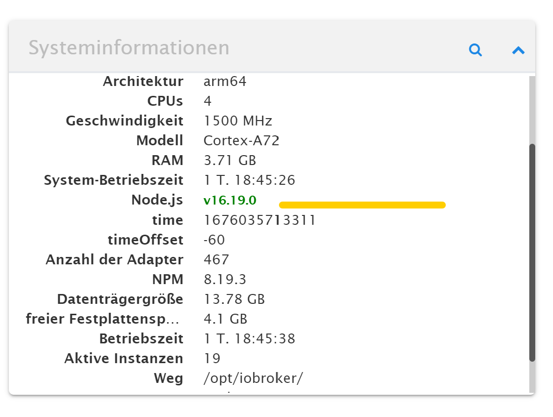Screen dimensions: 553x417
Task: Click the RAM value 3.71 GB
Action: (x=230, y=161)
